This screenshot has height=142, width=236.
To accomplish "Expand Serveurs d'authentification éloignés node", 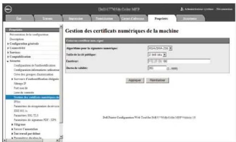I will pyautogui.click(x=12, y=79).
